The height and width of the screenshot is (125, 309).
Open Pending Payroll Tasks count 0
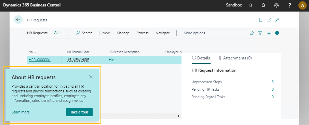[x=272, y=97]
